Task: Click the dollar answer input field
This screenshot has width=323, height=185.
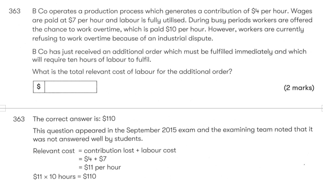Action: point(71,87)
